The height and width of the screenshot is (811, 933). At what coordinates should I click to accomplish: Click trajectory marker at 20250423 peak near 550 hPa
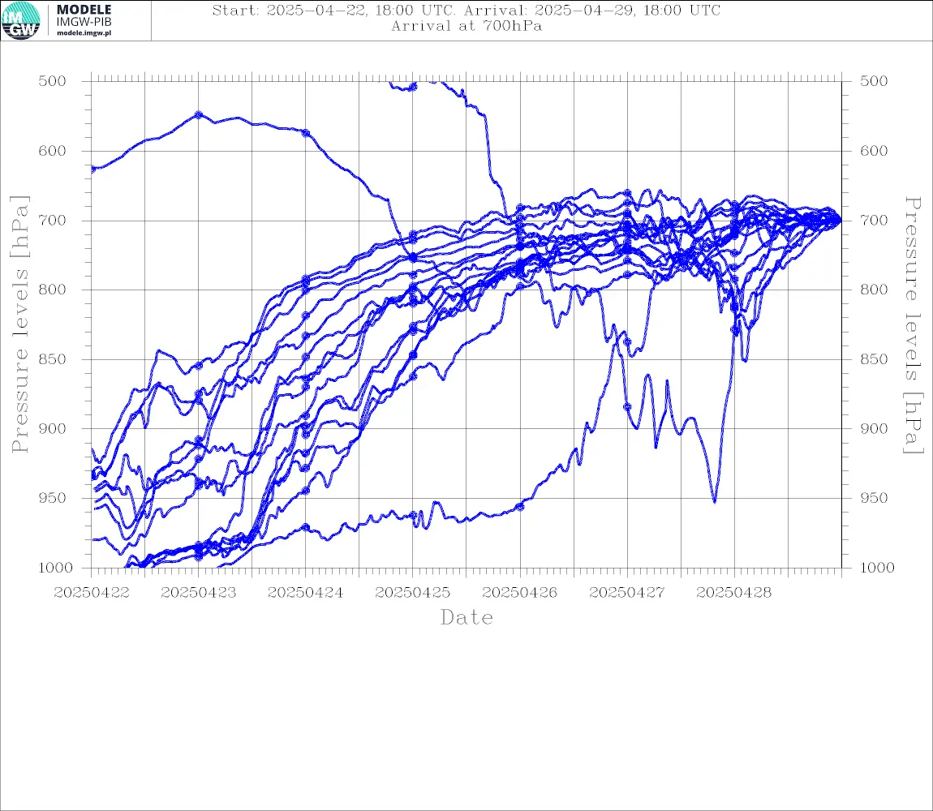point(199,115)
